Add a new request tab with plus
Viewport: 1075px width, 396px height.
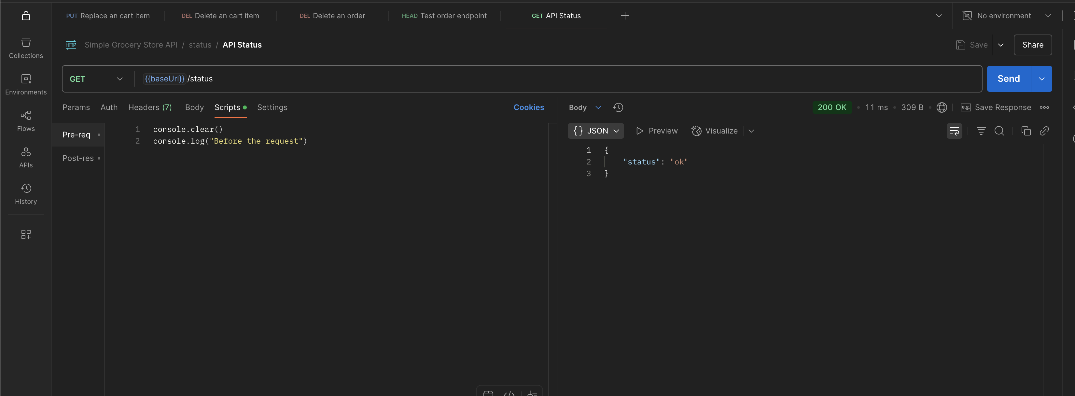[625, 16]
